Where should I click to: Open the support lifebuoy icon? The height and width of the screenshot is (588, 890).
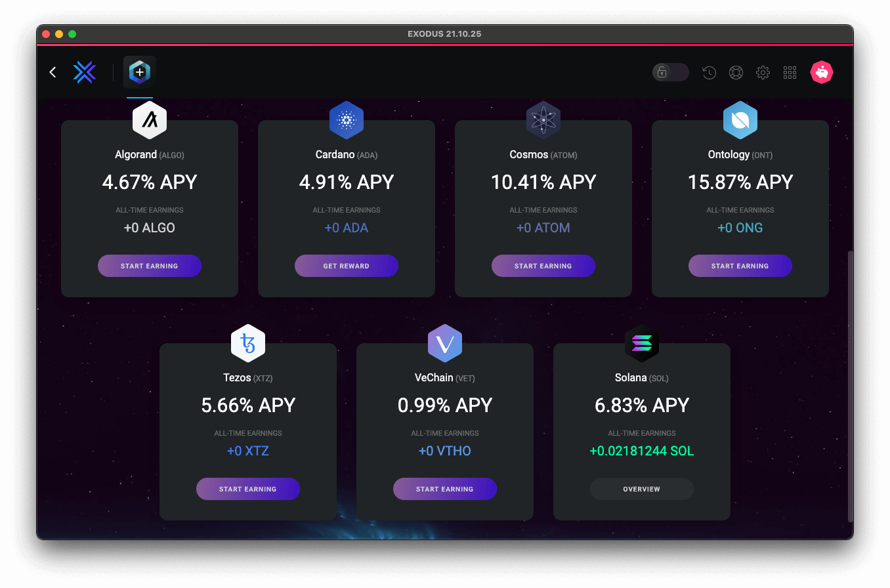(736, 73)
